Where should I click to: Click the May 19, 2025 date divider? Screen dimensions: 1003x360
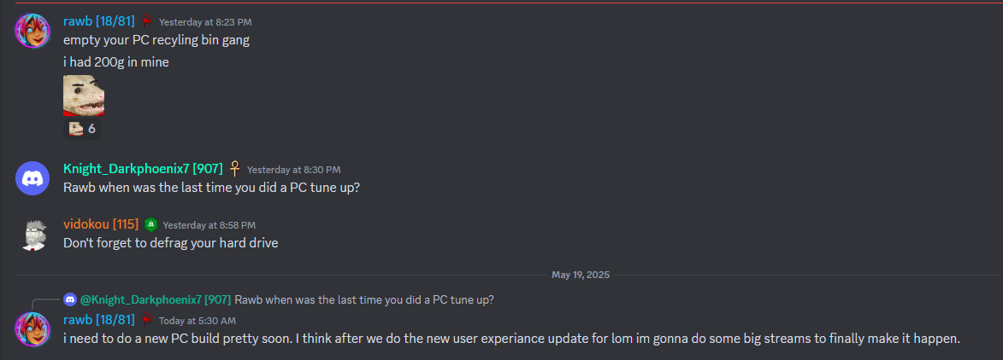click(x=581, y=275)
